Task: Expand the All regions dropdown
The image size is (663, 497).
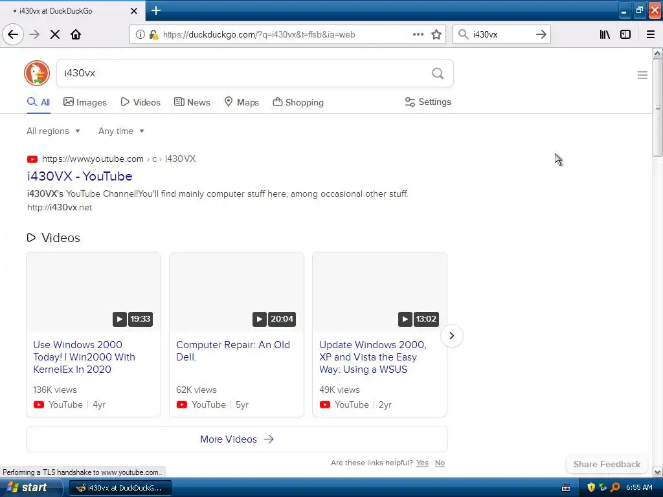Action: click(x=53, y=131)
